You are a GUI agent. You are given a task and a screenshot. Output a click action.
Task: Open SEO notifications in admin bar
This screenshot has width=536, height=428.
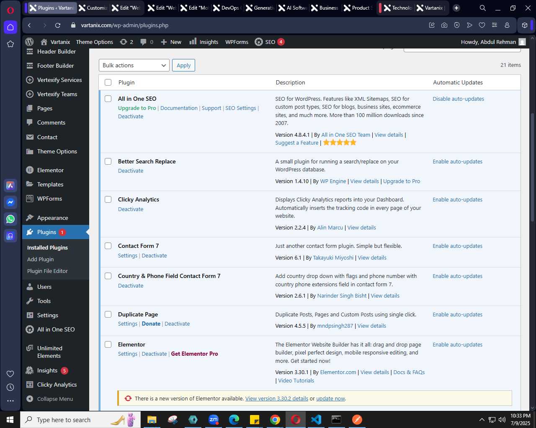pyautogui.click(x=270, y=42)
